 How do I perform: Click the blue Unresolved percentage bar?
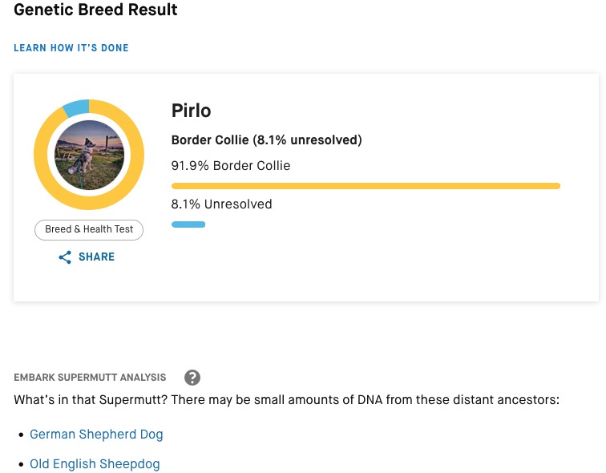pos(188,224)
